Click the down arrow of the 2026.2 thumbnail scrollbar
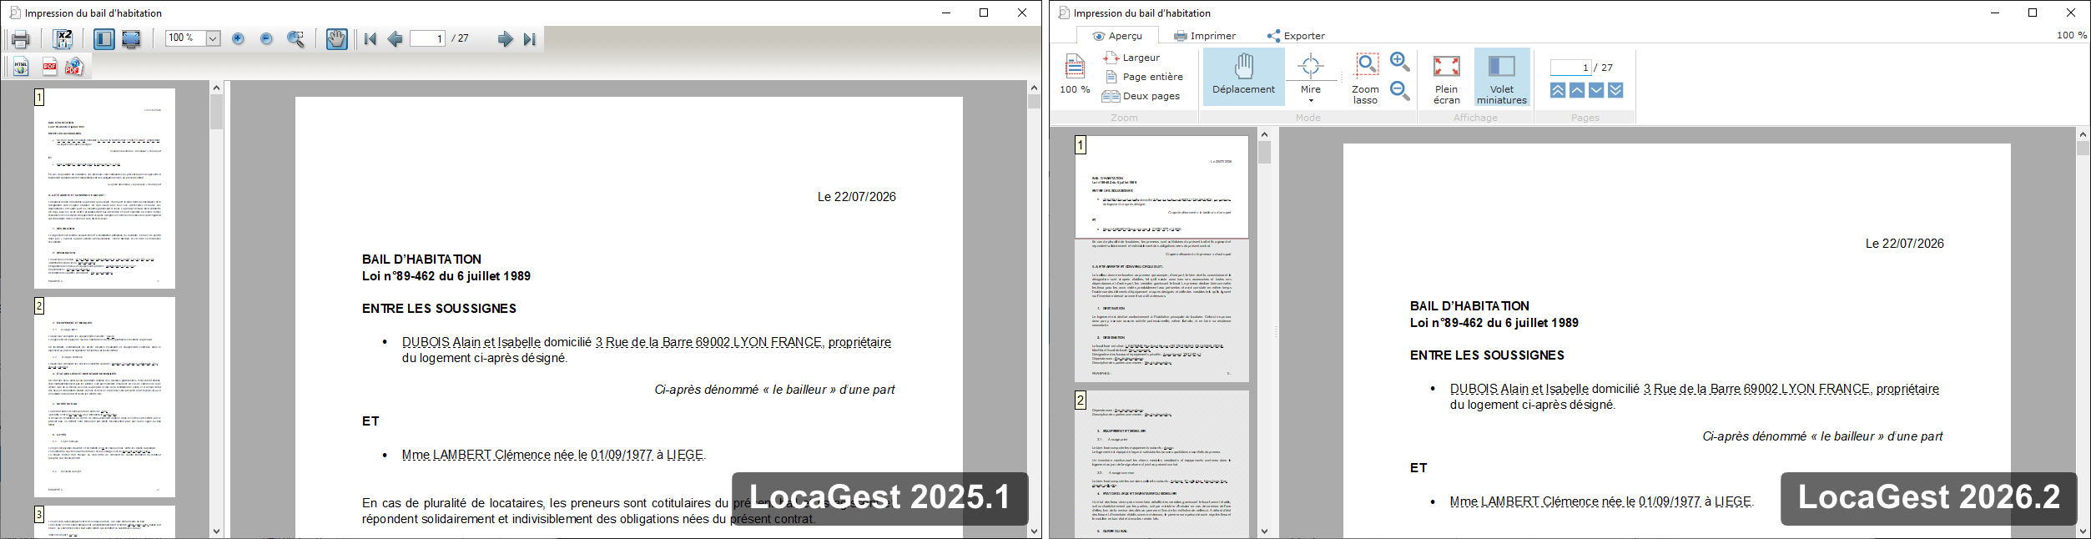 point(1264,531)
